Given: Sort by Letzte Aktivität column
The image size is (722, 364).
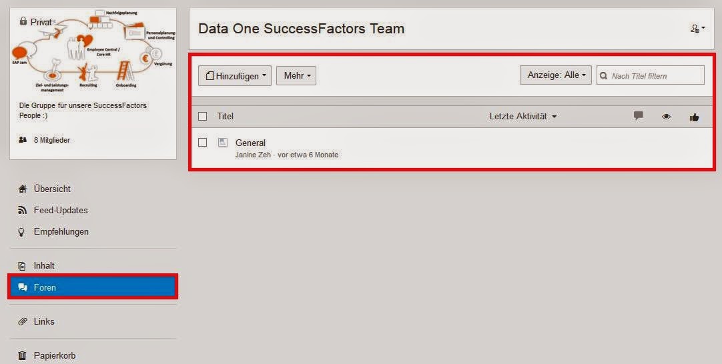Looking at the screenshot, I should 522,116.
